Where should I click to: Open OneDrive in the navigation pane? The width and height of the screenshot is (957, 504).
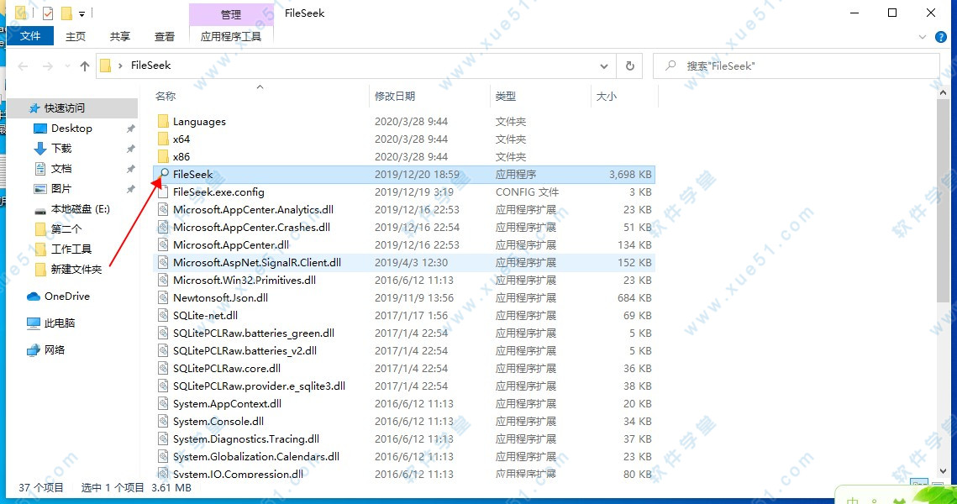(66, 297)
